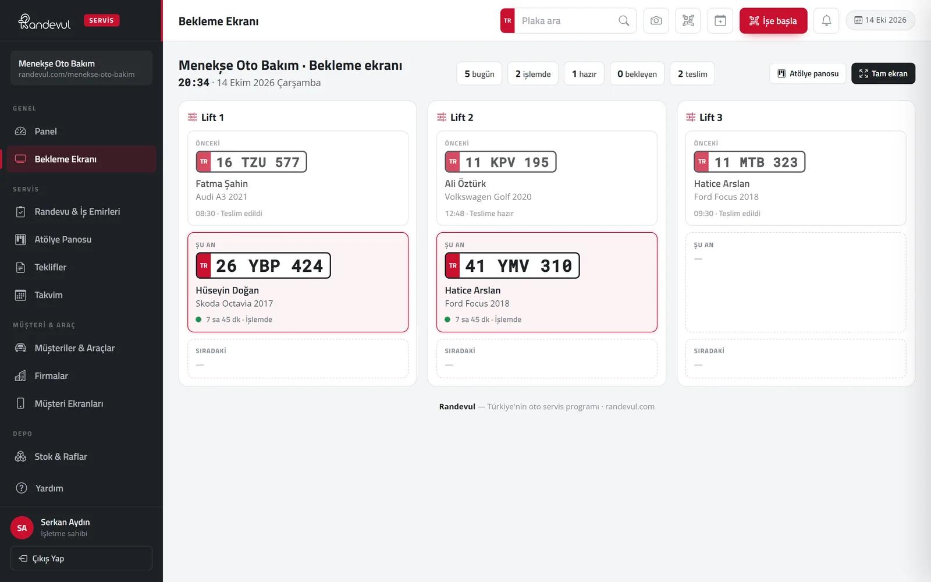Open the notifications bell
The height and width of the screenshot is (582, 931).
click(x=826, y=21)
